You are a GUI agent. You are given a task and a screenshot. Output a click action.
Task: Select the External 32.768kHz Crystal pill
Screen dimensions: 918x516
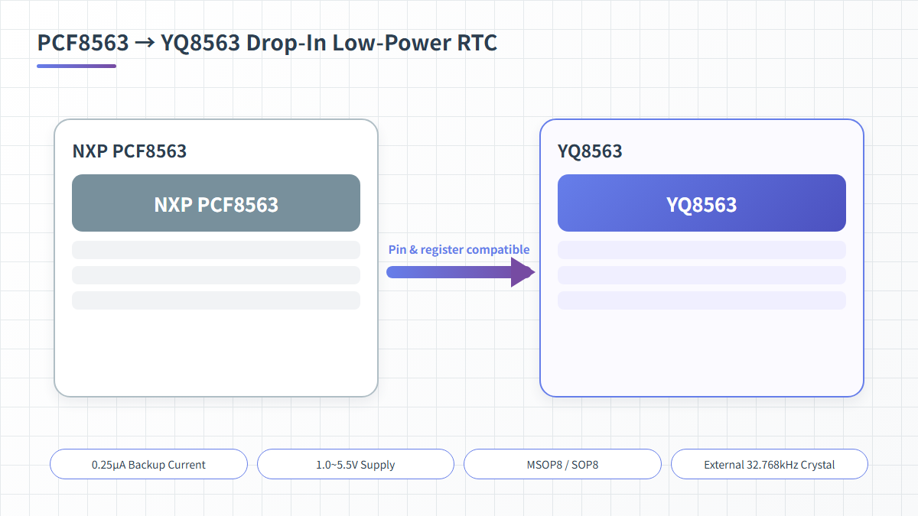click(770, 464)
